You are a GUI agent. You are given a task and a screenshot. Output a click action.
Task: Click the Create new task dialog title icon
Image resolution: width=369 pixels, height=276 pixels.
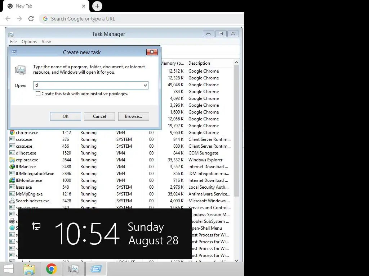point(14,52)
